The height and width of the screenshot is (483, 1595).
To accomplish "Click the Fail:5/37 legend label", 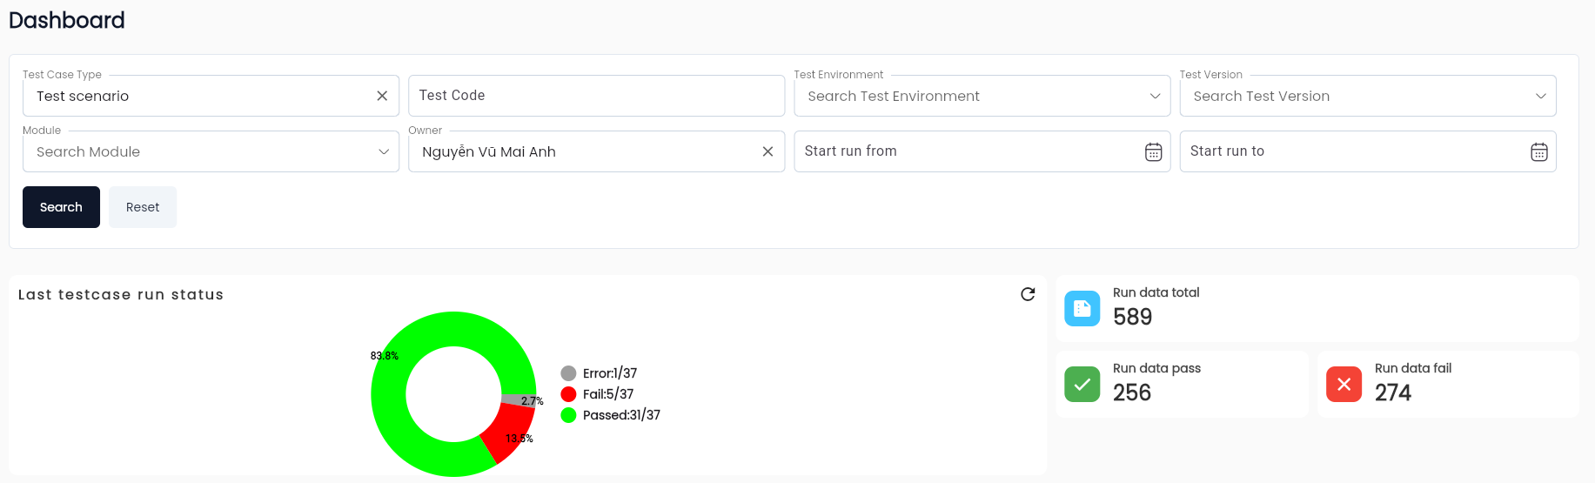I will [608, 394].
